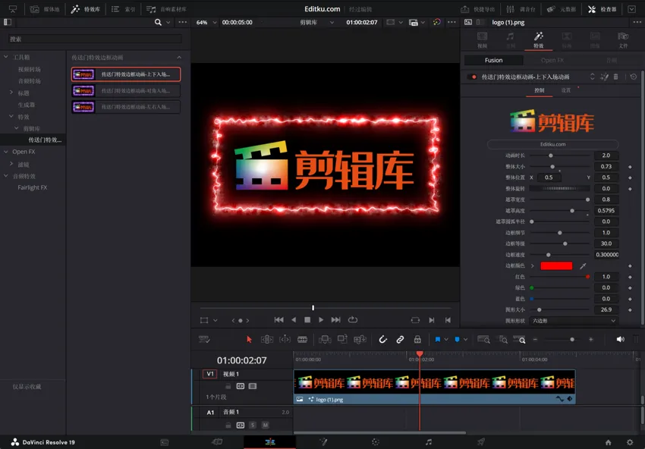645x449 pixels.
Task: Open the 64% viewer zoom dropdown
Action: coord(206,23)
